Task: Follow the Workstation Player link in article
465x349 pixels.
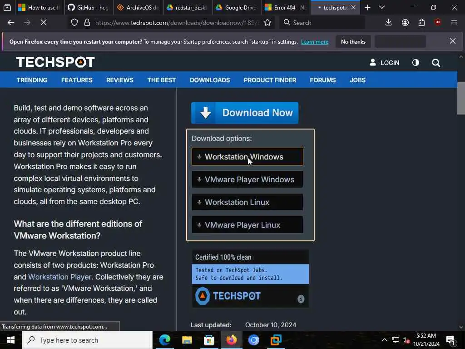Action: point(59,277)
